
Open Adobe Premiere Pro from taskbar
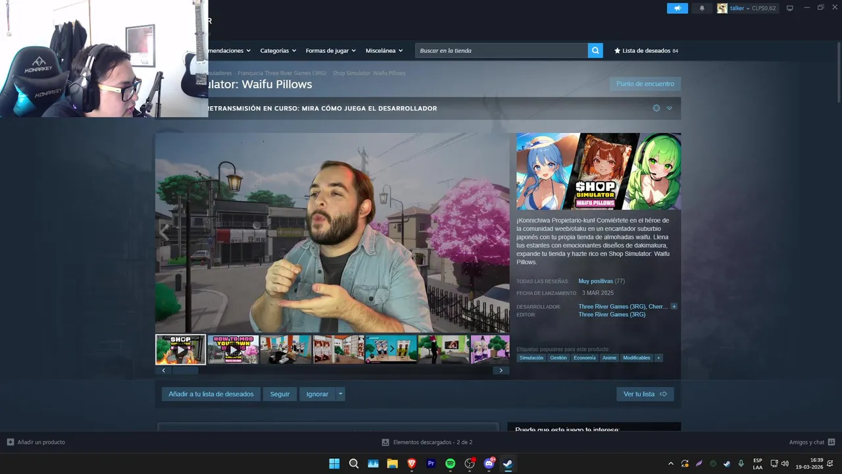click(431, 463)
